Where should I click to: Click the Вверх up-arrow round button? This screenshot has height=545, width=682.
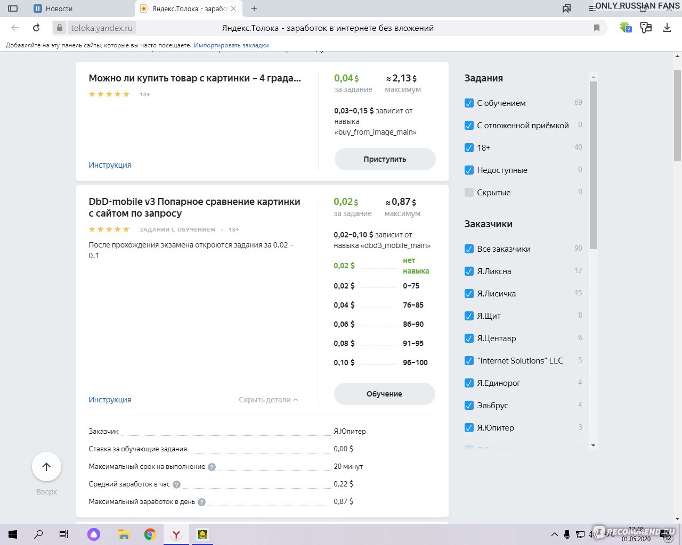[x=46, y=467]
